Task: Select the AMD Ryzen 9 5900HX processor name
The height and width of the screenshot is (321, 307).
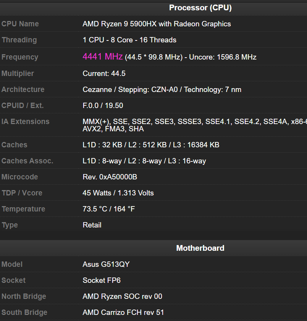Action: (x=157, y=24)
